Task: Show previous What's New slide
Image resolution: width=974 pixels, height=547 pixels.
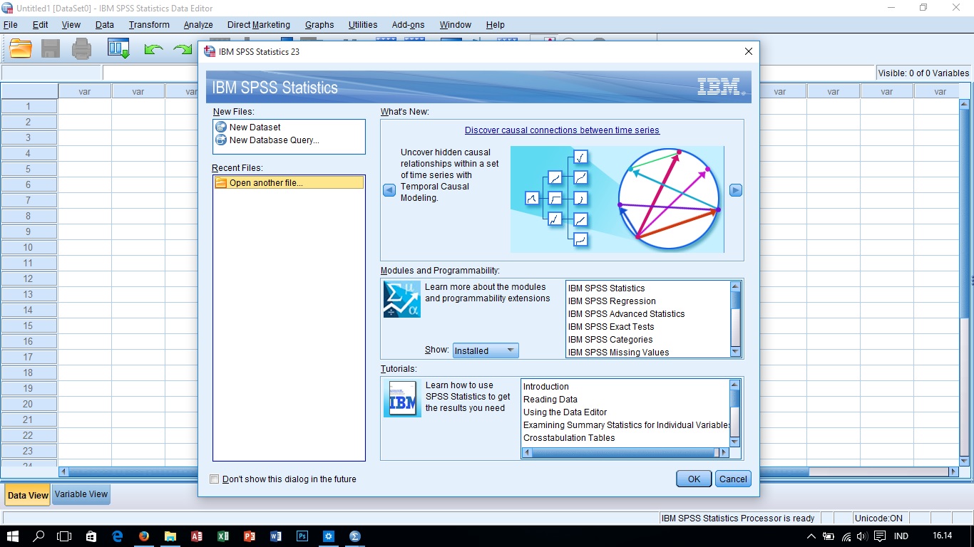Action: (x=389, y=191)
